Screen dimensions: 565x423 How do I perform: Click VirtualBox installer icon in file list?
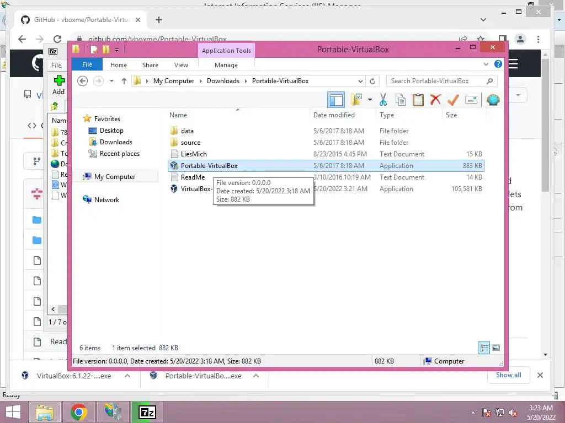click(x=174, y=188)
